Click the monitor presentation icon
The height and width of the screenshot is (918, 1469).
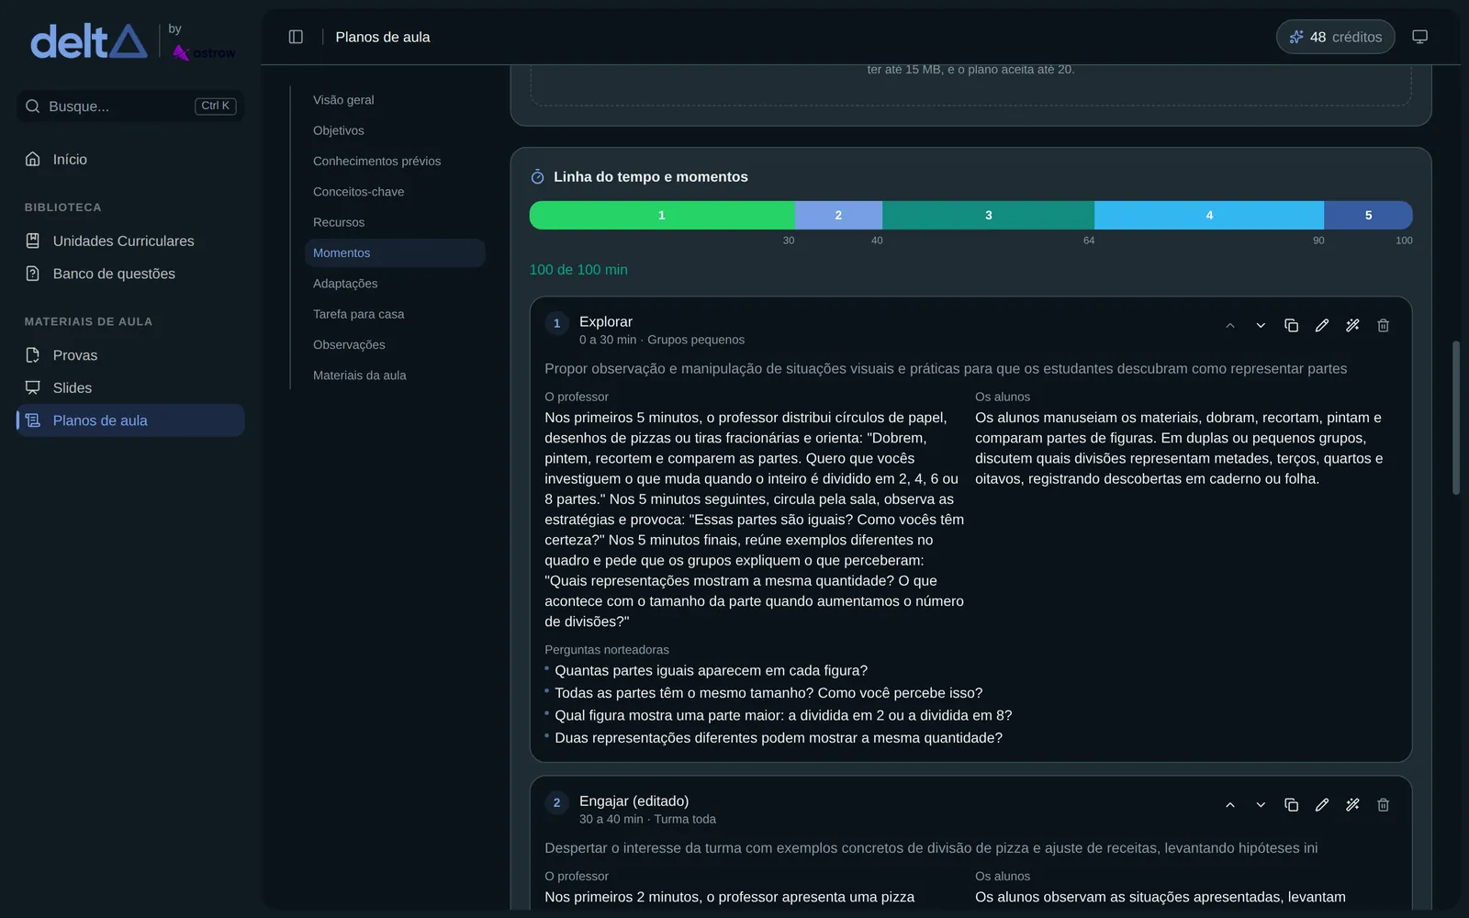coord(1419,37)
